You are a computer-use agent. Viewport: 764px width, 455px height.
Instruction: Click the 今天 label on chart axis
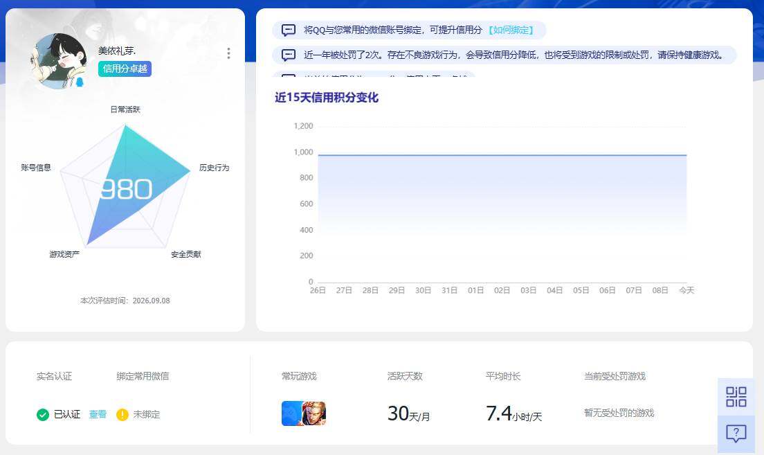point(686,290)
